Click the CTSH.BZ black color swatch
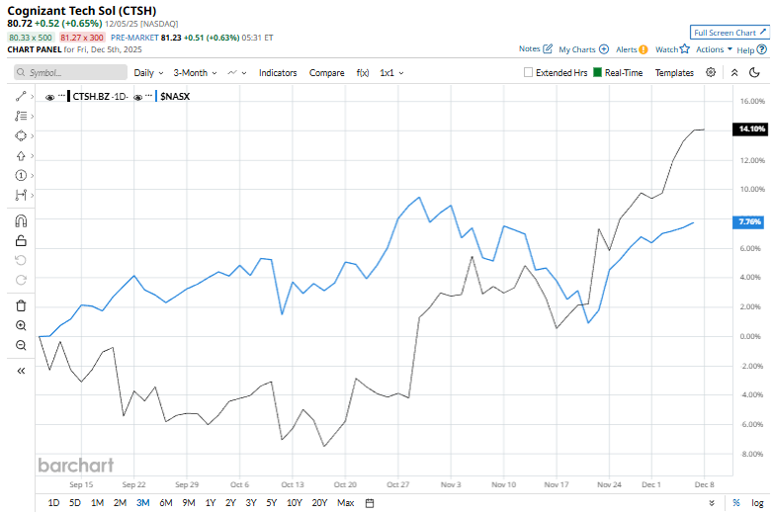The height and width of the screenshot is (515, 773). click(69, 96)
